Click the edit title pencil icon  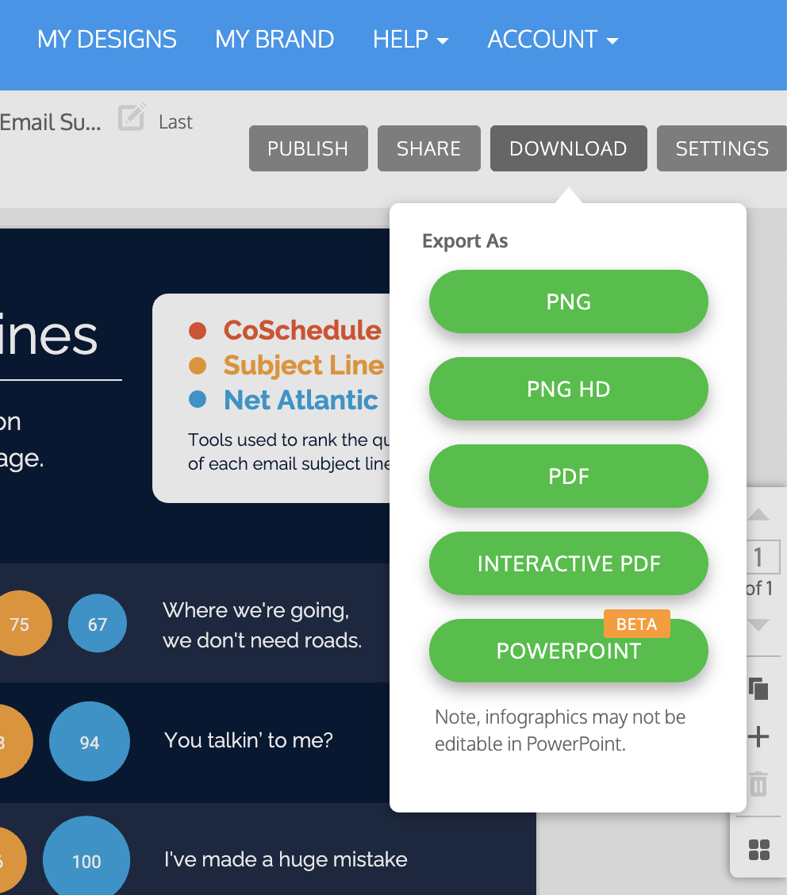pyautogui.click(x=132, y=117)
